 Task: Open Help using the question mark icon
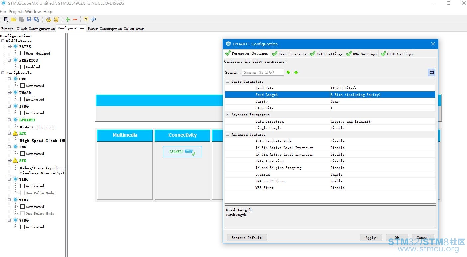click(x=86, y=19)
